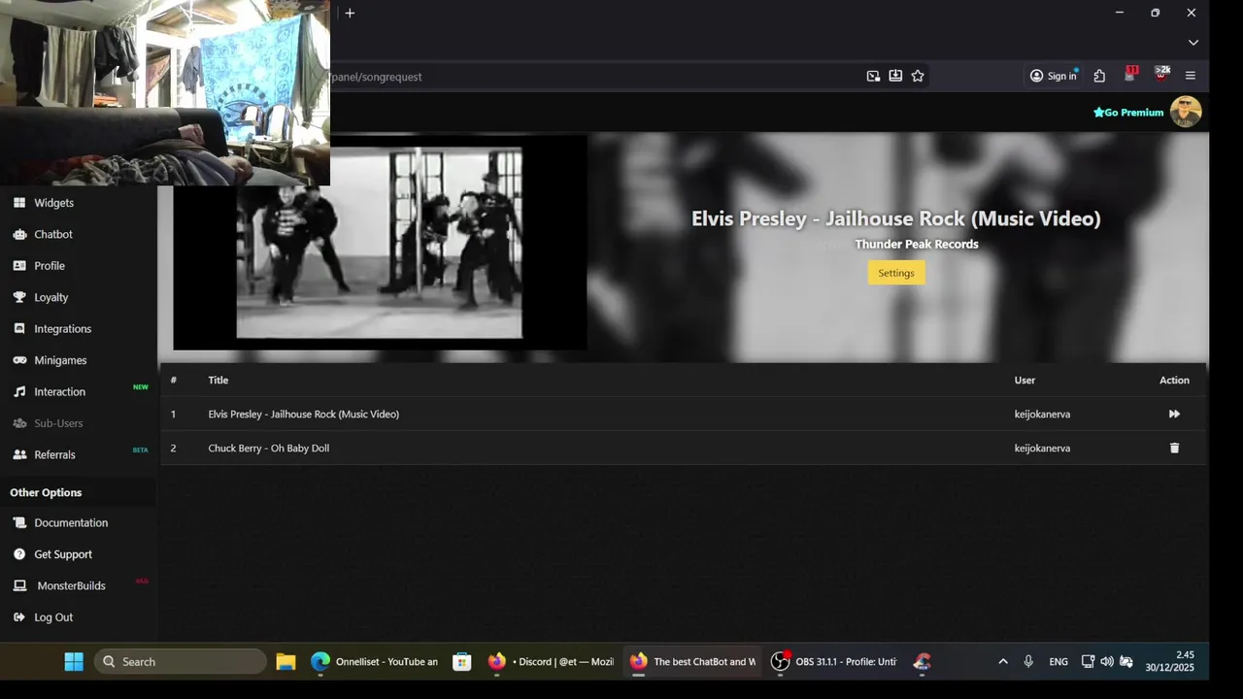
Task: Open the user avatar profile menu
Action: click(x=1186, y=112)
